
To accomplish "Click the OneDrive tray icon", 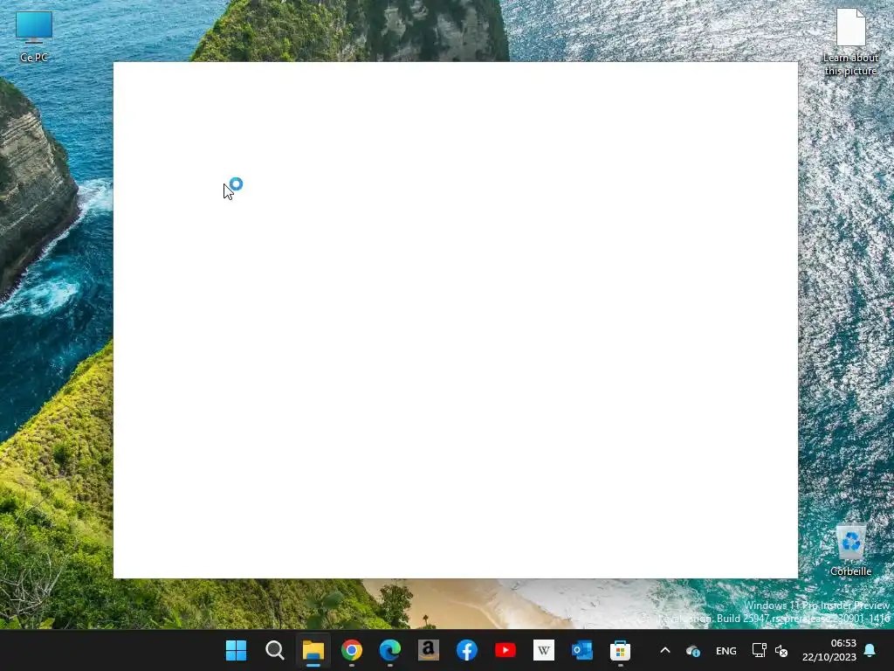I will (693, 650).
